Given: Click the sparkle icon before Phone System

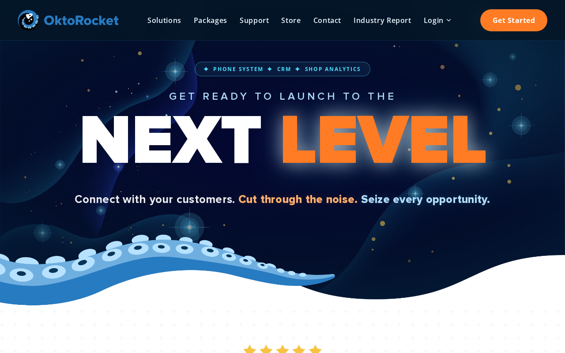Looking at the screenshot, I should coord(206,69).
